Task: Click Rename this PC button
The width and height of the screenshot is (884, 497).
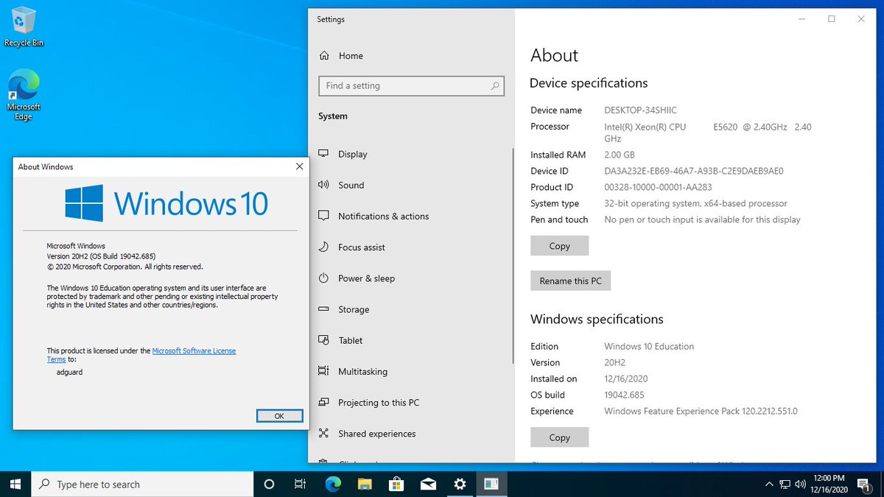Action: tap(570, 281)
